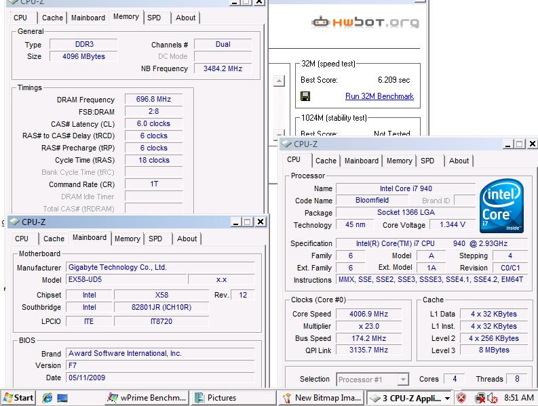
Task: Open Memory tab in the CPU window
Action: click(x=400, y=161)
